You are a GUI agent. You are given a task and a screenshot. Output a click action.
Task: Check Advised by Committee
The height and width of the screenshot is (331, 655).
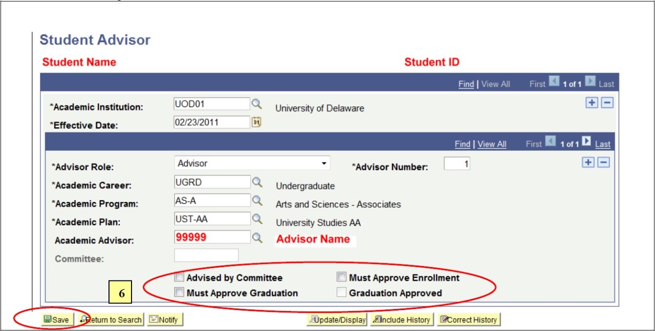(179, 278)
